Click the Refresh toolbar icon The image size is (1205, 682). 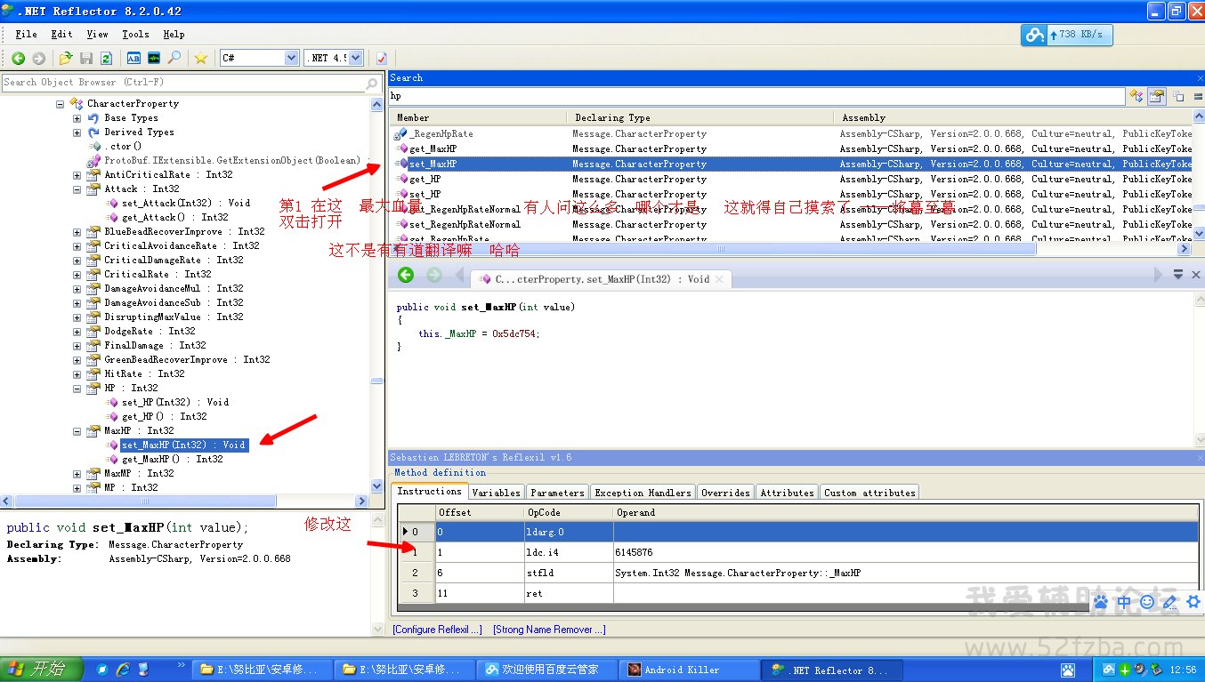pyautogui.click(x=106, y=58)
